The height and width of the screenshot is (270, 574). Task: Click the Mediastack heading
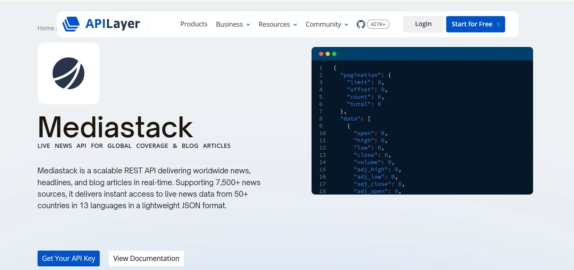tap(115, 127)
